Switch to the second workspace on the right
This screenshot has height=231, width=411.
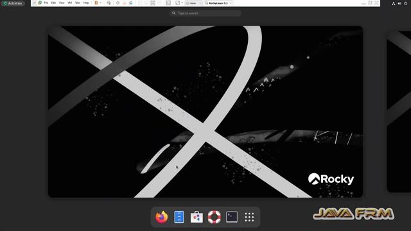399,112
